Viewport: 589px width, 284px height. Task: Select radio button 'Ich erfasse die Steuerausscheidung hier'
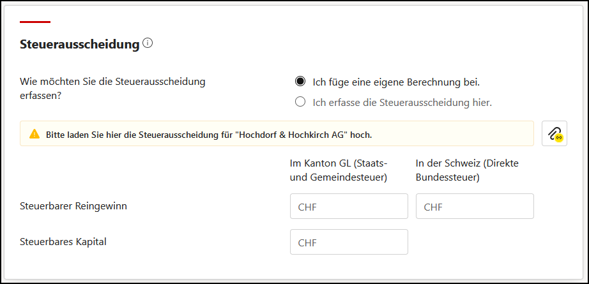click(x=300, y=101)
